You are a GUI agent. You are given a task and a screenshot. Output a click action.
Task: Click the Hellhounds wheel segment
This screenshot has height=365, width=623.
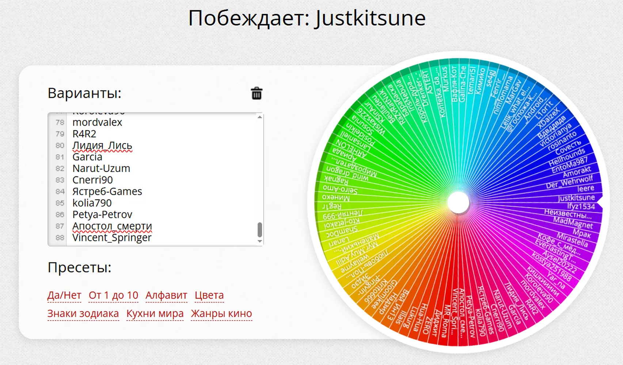point(566,157)
